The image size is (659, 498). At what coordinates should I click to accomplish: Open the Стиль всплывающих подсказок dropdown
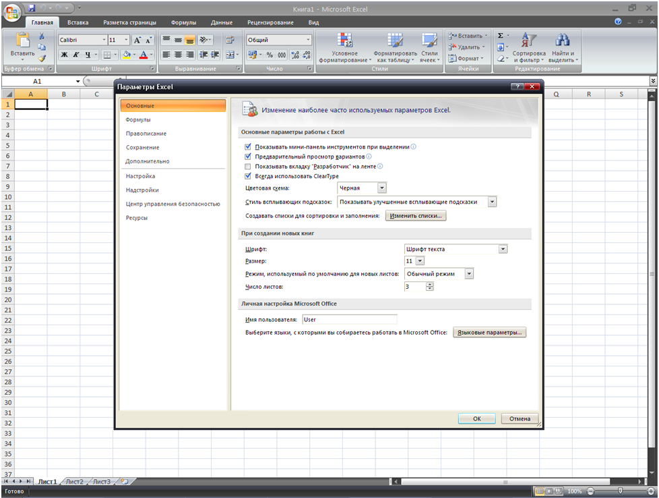(492, 202)
